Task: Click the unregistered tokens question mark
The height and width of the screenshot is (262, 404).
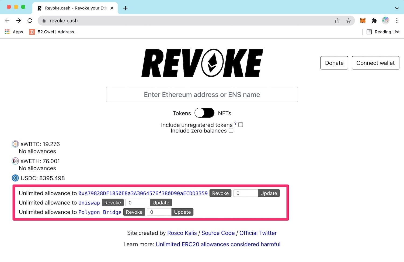Action: [x=235, y=123]
